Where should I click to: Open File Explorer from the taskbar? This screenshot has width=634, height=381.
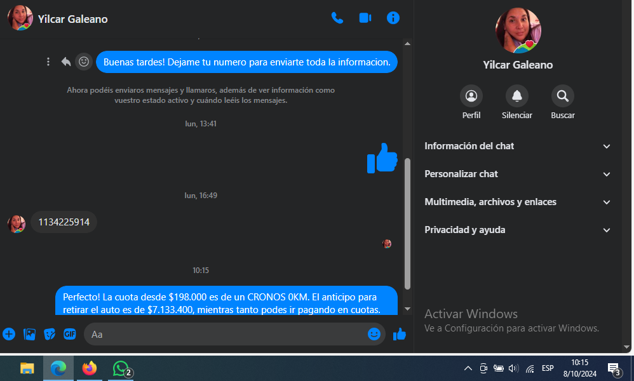click(27, 368)
